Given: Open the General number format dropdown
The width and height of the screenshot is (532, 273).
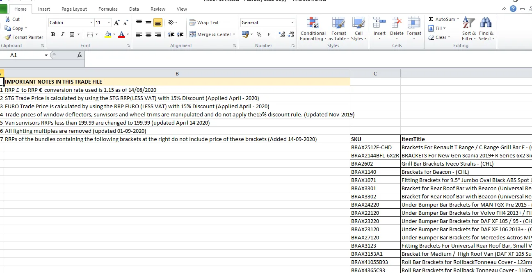Looking at the screenshot, I should click(292, 23).
